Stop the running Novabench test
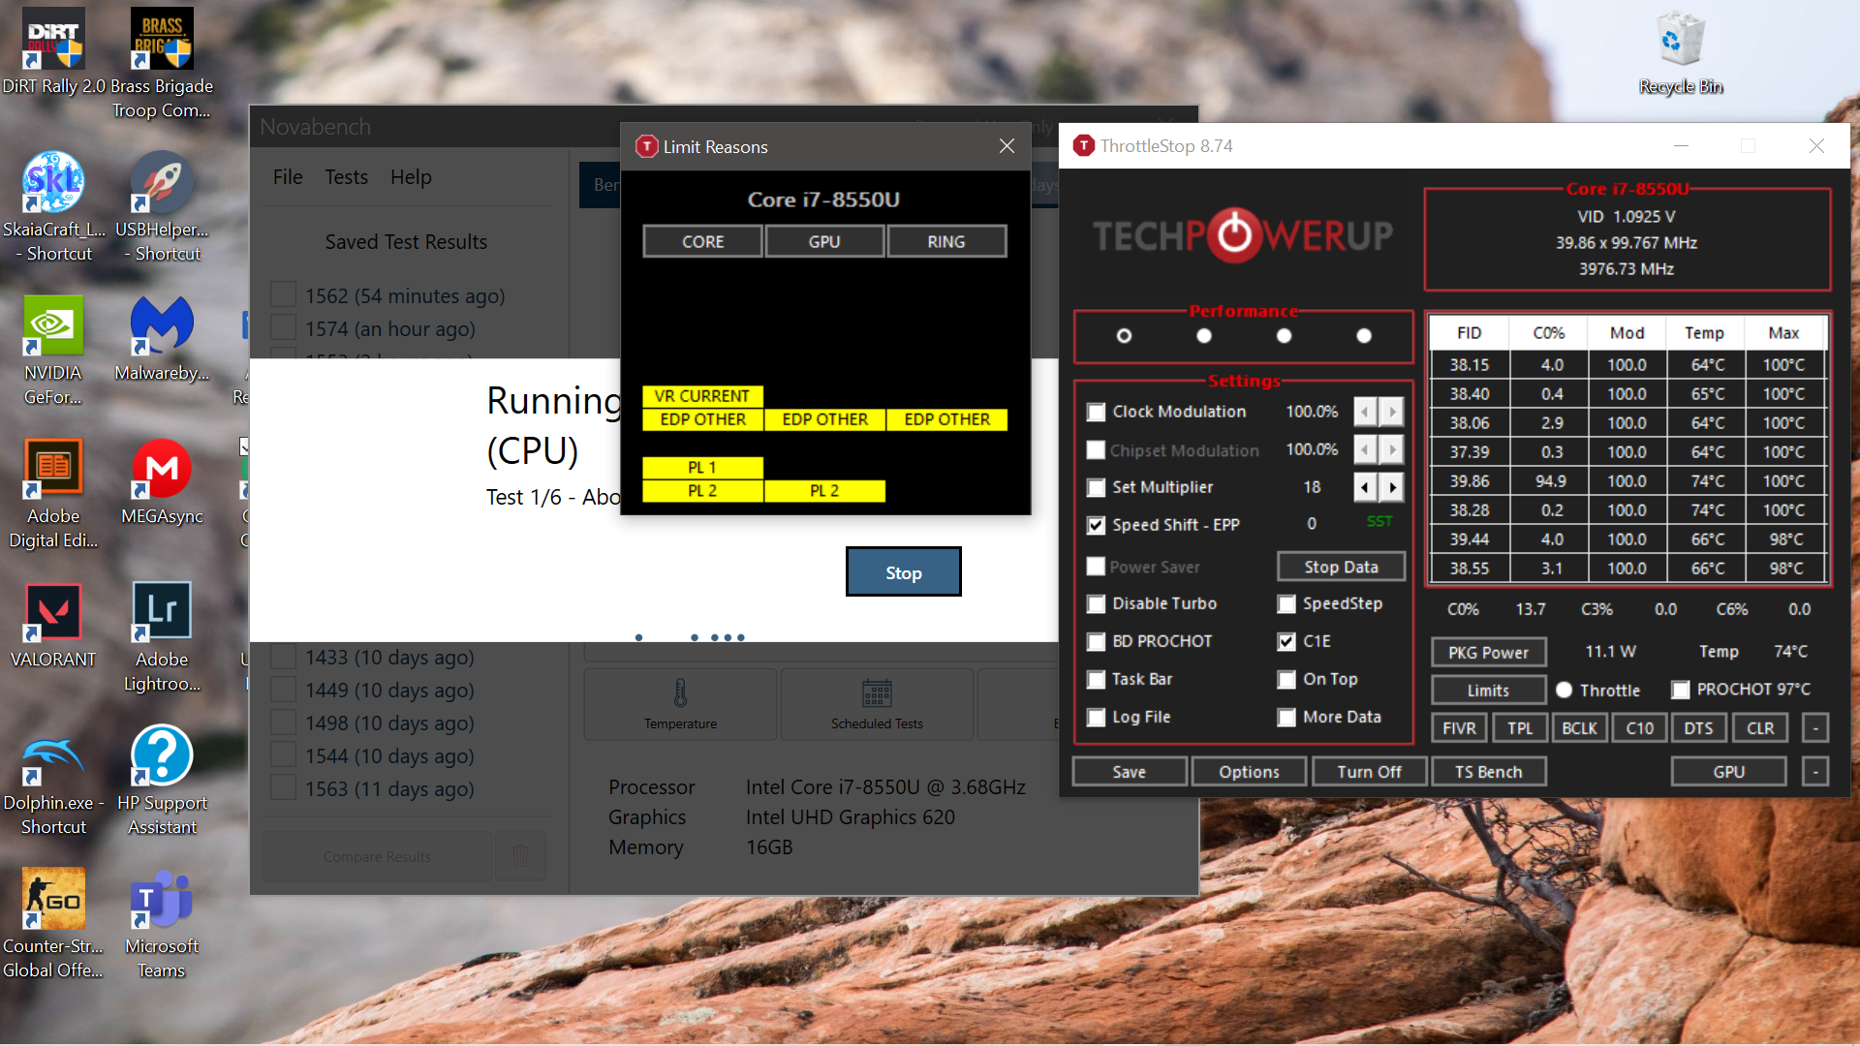This screenshot has height=1046, width=1860. tap(903, 572)
